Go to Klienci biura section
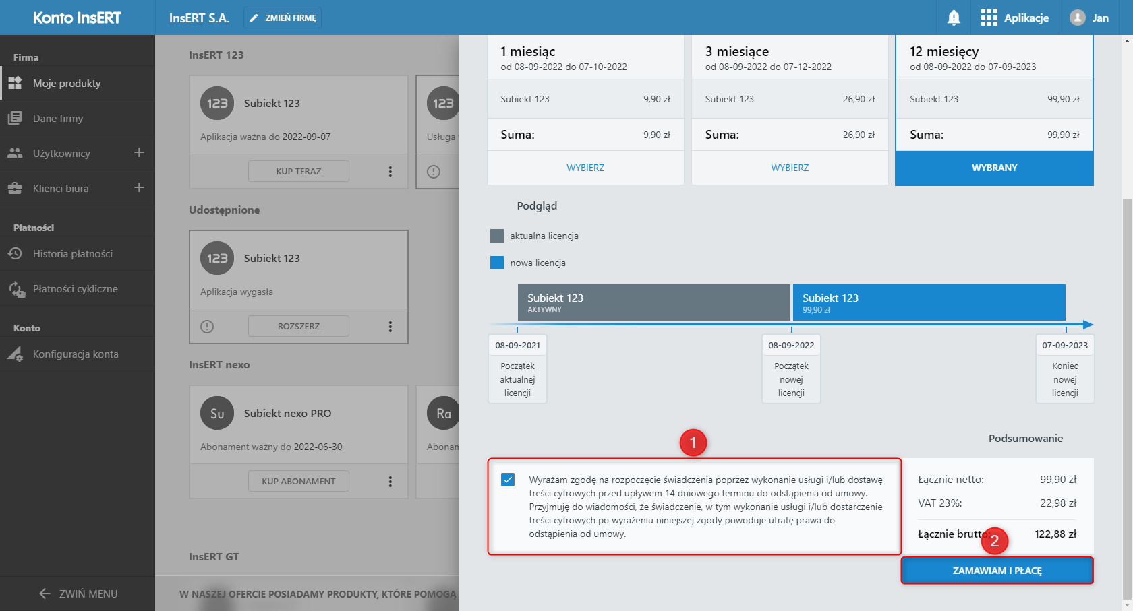Viewport: 1133px width, 611px height. [x=61, y=188]
